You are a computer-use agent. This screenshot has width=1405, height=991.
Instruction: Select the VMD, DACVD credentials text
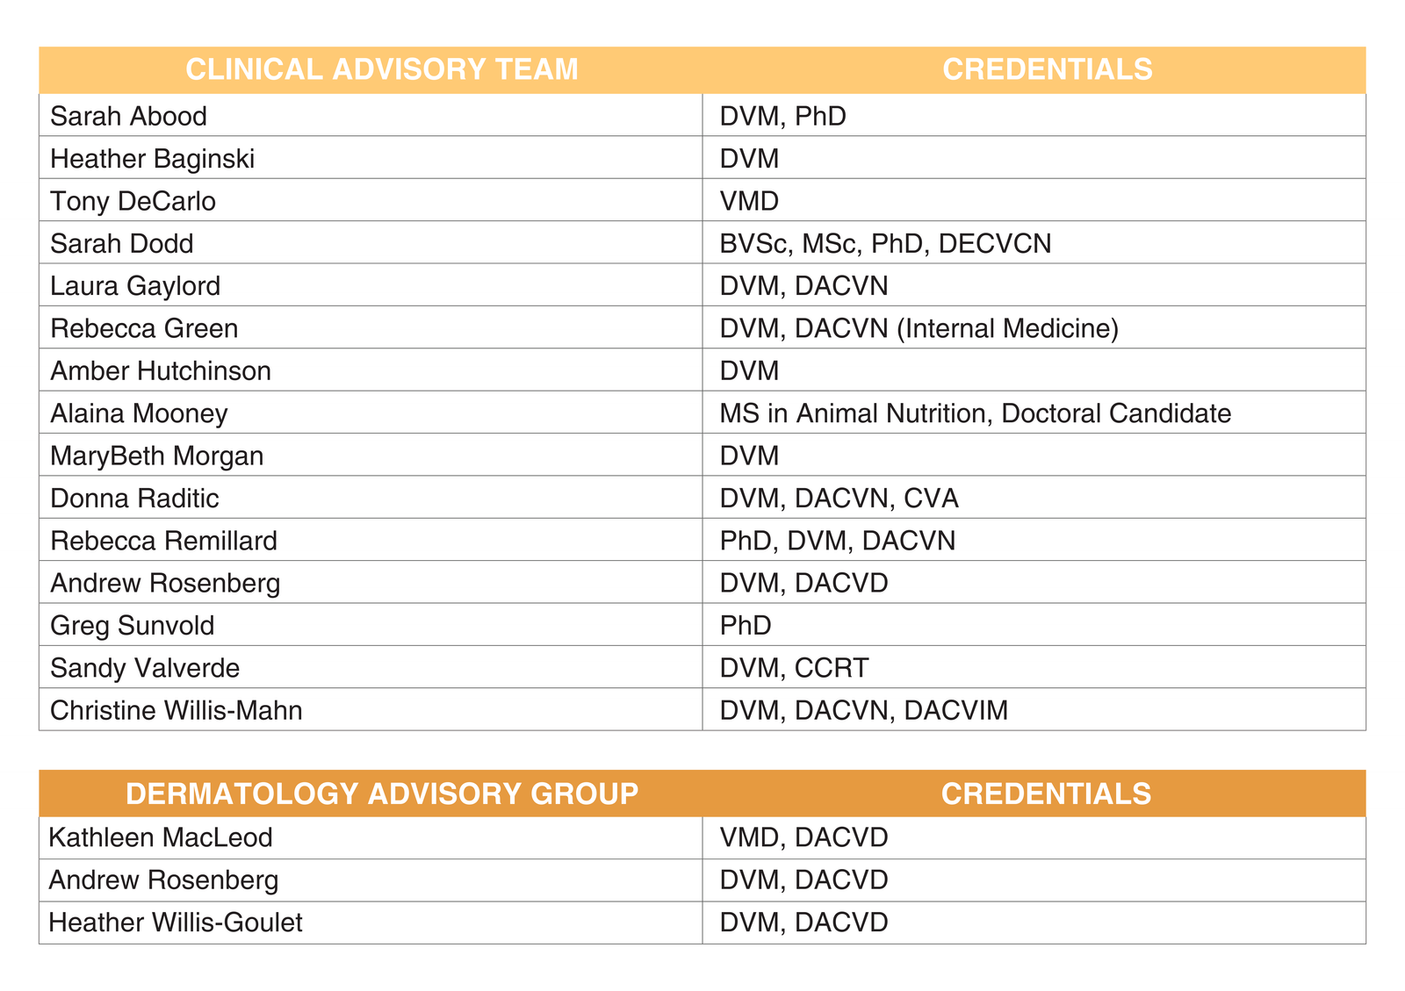point(803,838)
